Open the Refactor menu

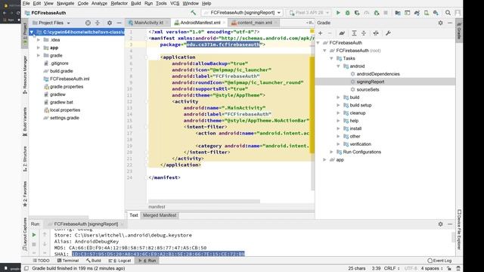click(x=119, y=3)
